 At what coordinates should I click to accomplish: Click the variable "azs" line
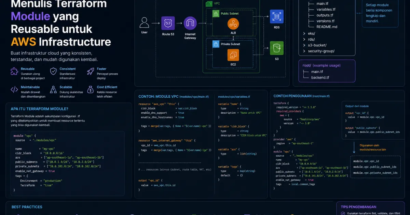(x=228, y=149)
